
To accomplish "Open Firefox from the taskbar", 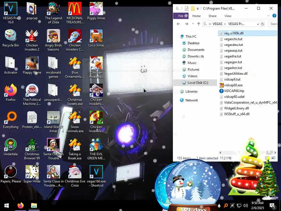I will pyautogui.click(x=20, y=206).
